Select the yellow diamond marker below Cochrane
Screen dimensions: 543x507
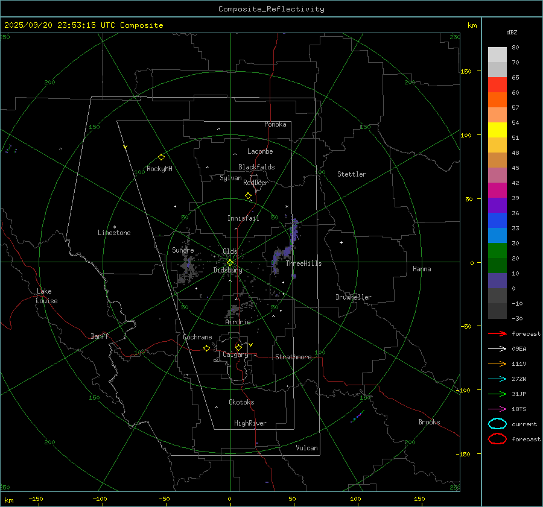206,348
